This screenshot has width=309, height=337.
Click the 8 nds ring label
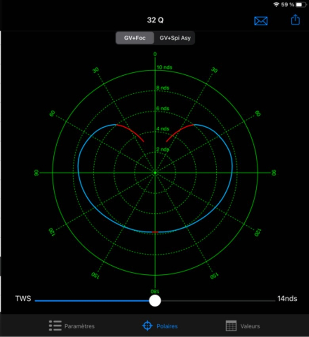tap(163, 88)
